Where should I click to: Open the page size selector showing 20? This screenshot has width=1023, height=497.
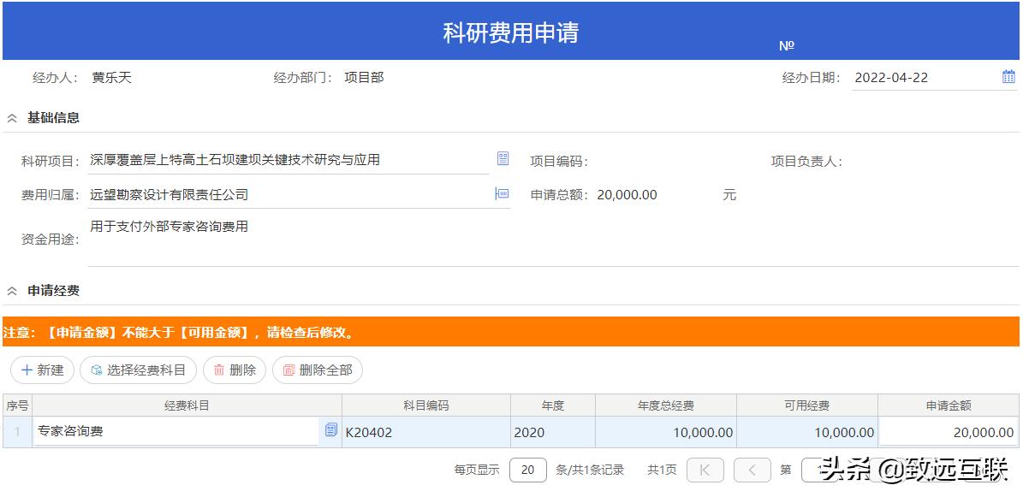(528, 470)
